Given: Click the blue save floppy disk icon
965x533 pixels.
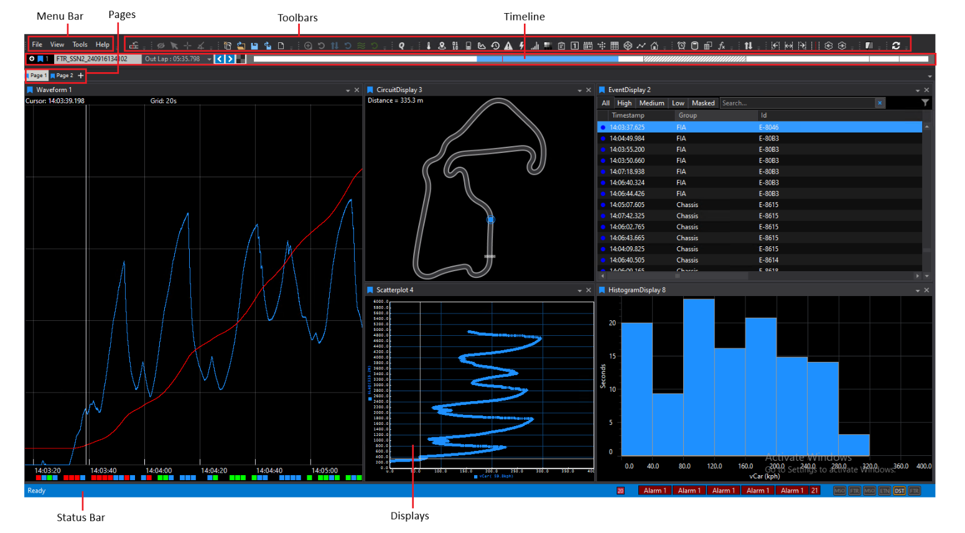Looking at the screenshot, I should pos(254,45).
